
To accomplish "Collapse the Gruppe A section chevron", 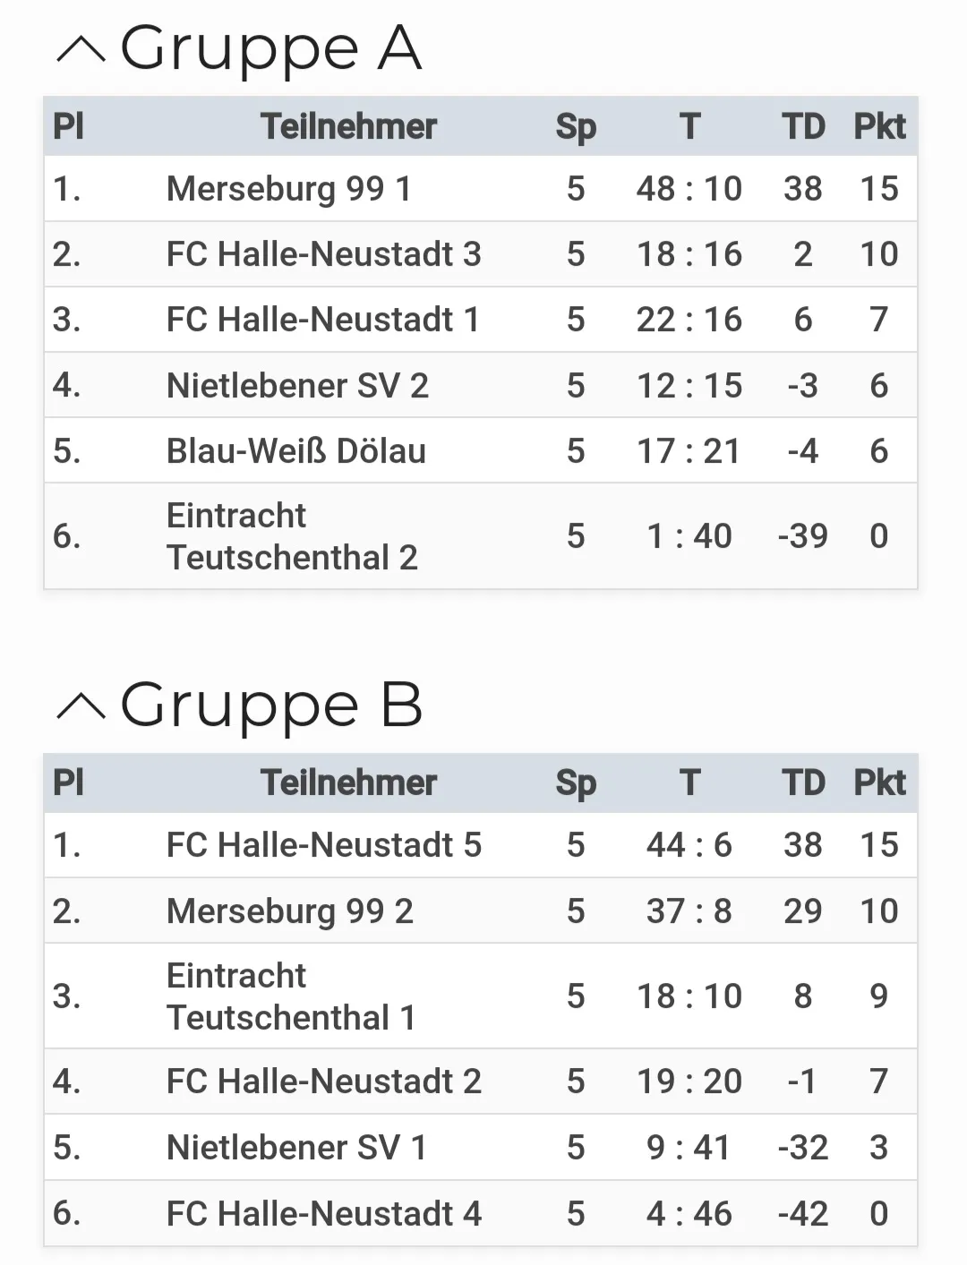I will click(81, 50).
